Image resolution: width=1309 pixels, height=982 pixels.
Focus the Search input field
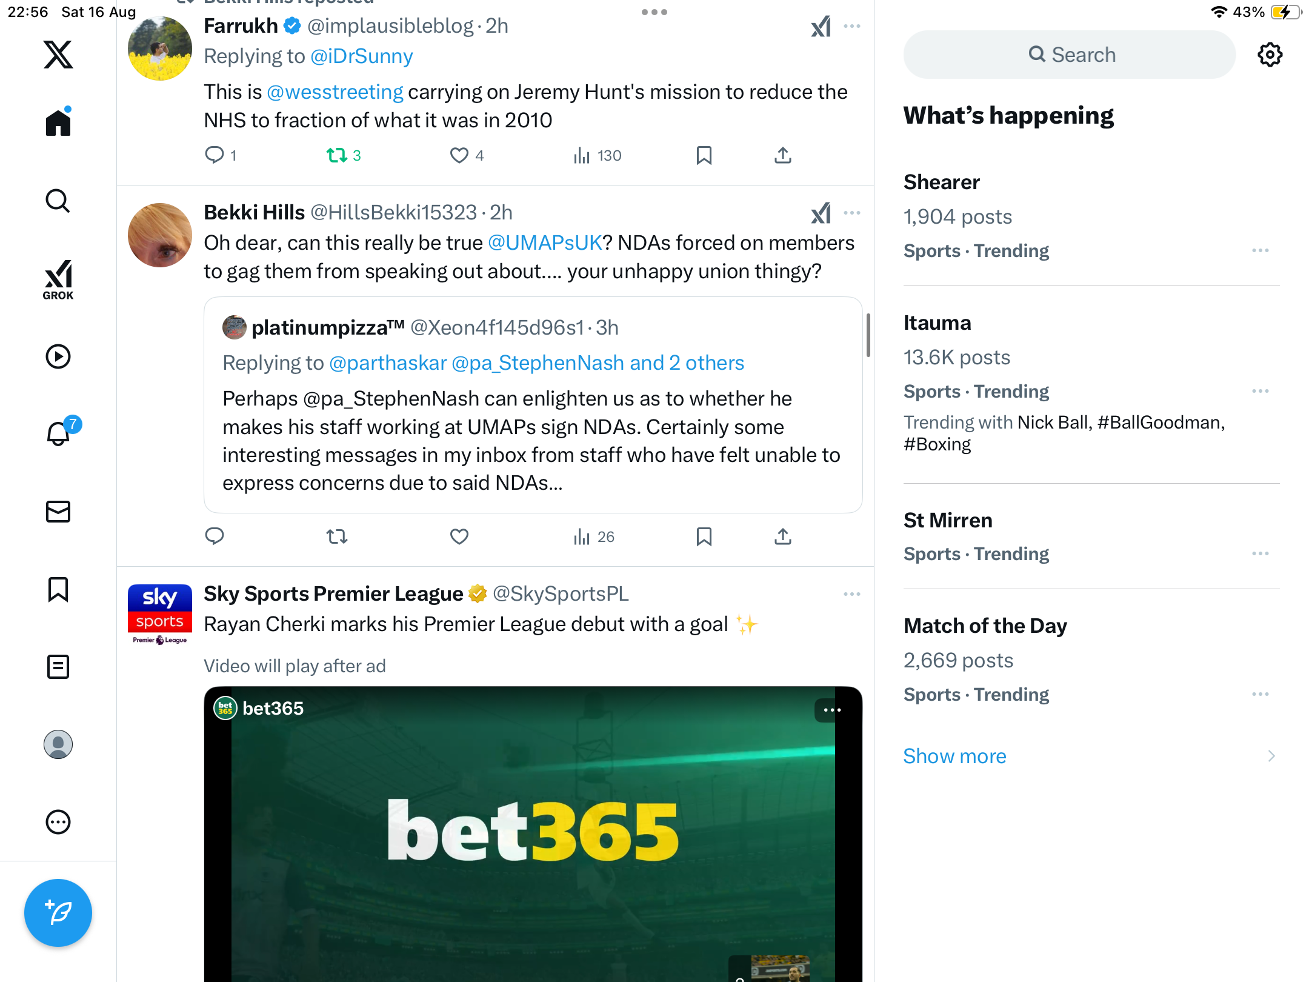pyautogui.click(x=1070, y=55)
